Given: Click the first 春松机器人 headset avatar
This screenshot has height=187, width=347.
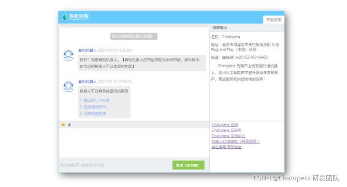Looking at the screenshot, I should coord(68,55).
